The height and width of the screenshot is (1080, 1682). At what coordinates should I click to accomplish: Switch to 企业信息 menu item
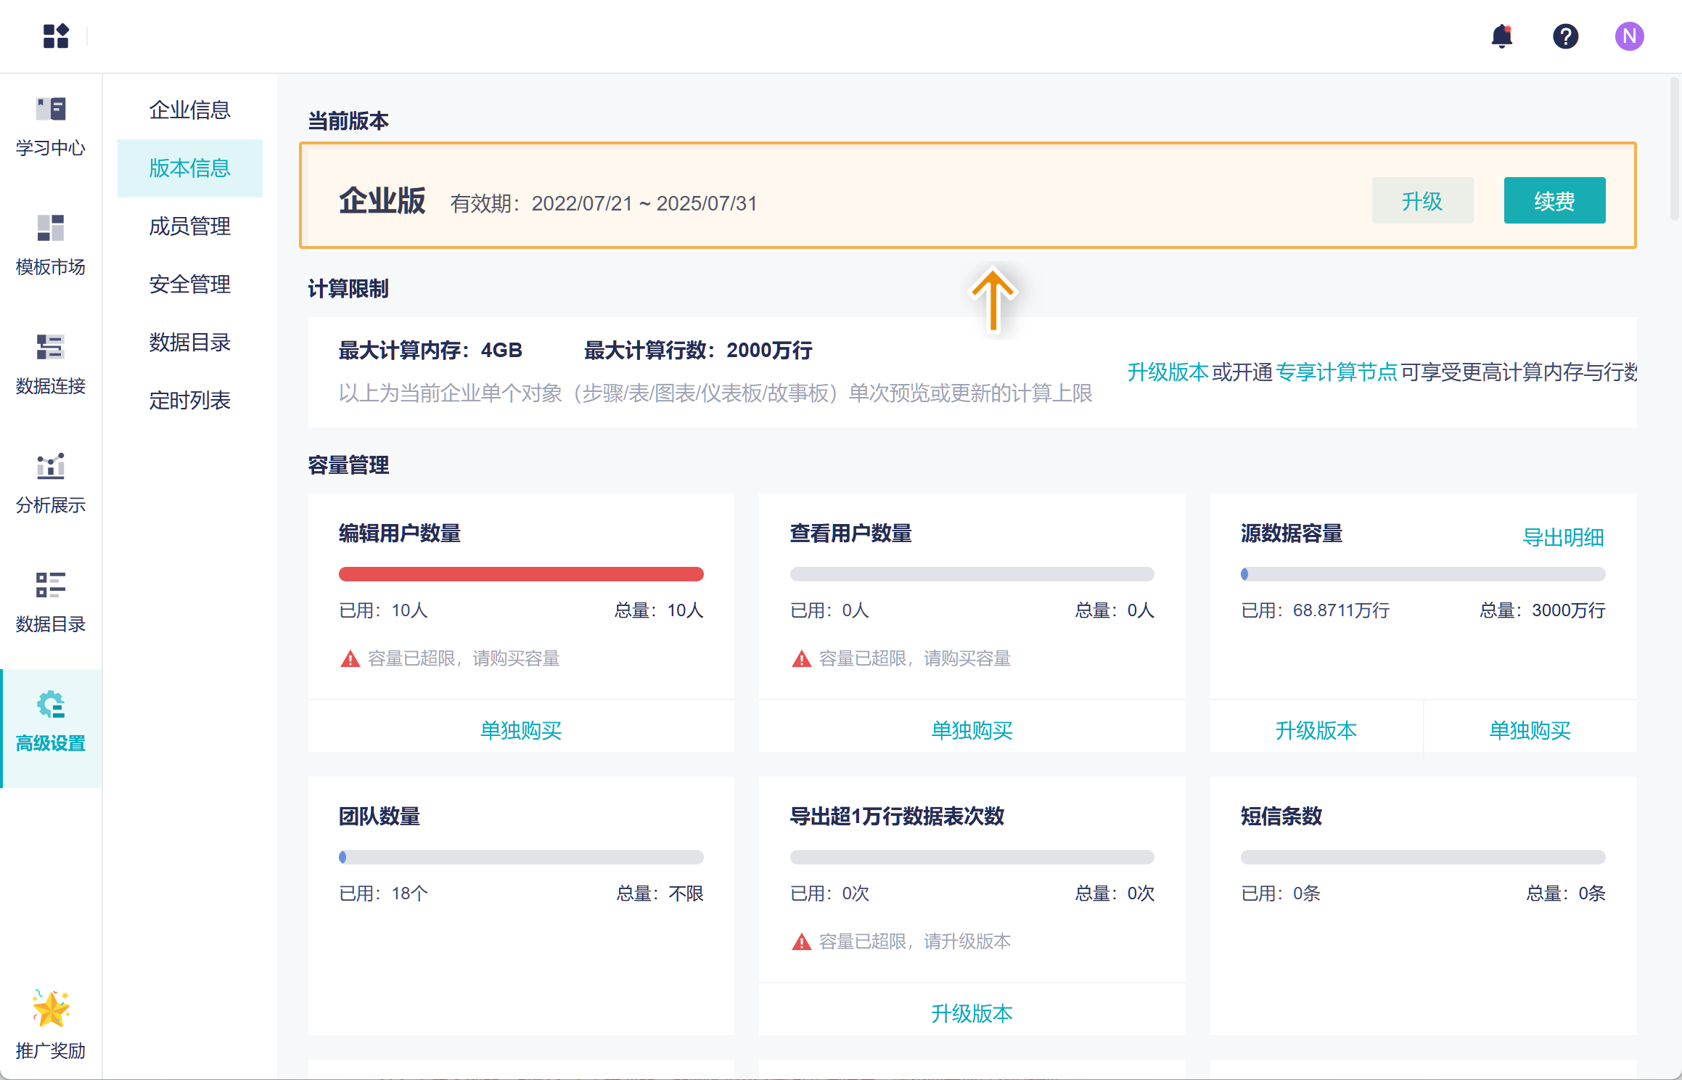click(189, 110)
